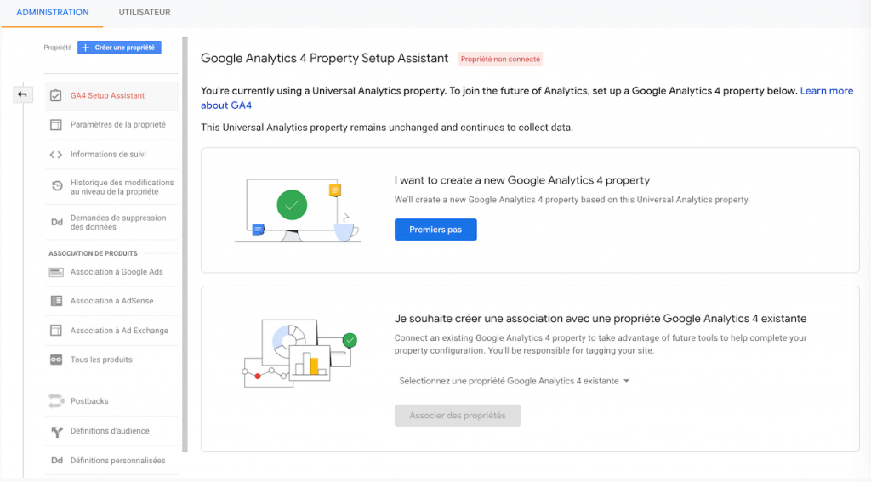Viewport: 871px width, 482px height.
Task: Click the Dd icon beside Définitions personnalisées
Action: click(x=57, y=461)
